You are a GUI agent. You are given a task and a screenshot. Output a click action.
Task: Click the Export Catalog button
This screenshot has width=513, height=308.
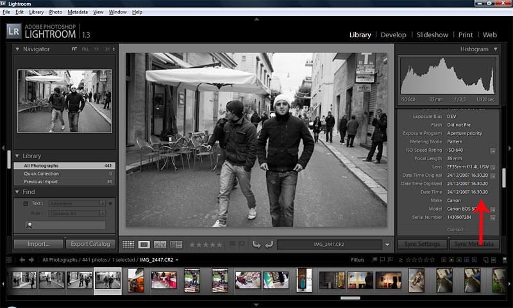(90, 244)
